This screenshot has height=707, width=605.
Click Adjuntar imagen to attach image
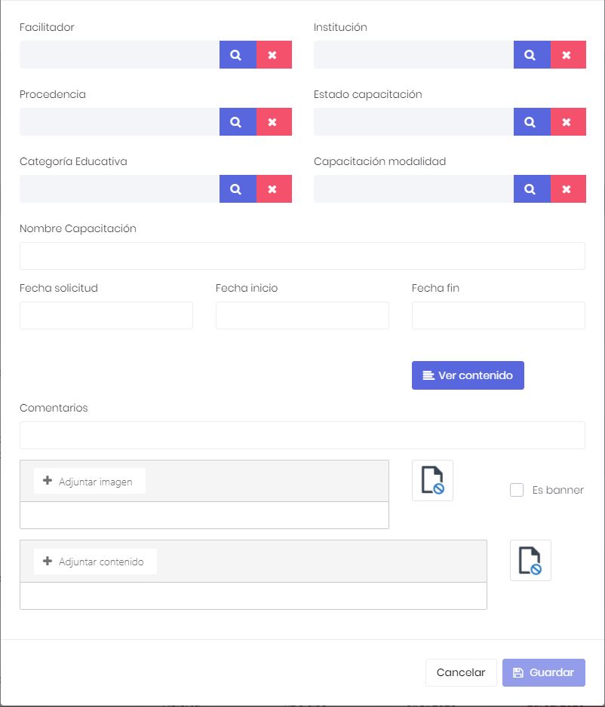tap(89, 481)
